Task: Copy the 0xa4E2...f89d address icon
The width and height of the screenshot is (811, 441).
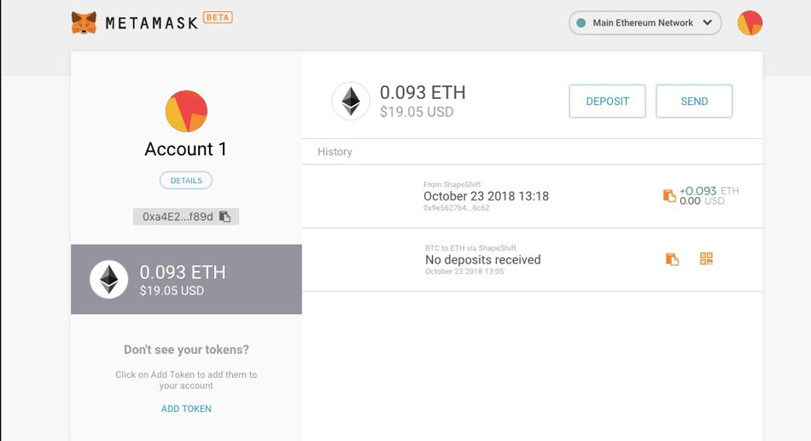Action: click(225, 217)
